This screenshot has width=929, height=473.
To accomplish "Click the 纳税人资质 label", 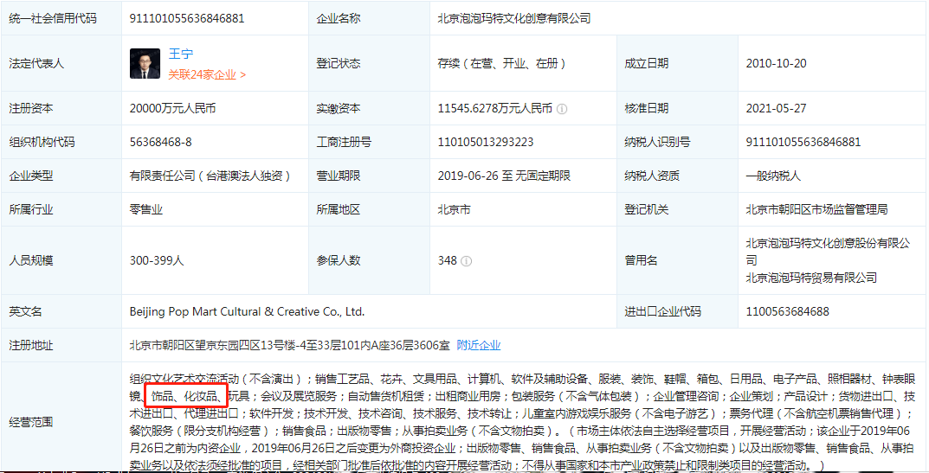I will click(651, 176).
